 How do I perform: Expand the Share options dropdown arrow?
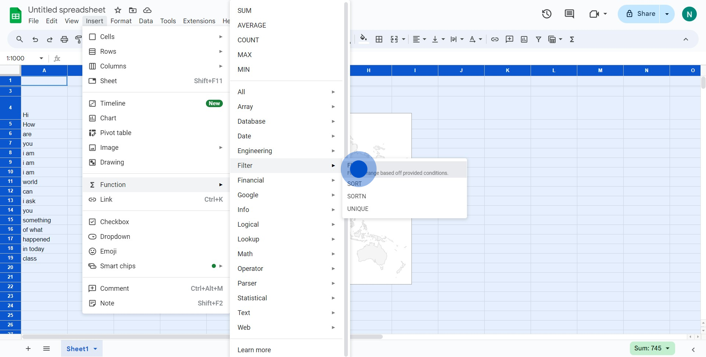coord(667,14)
